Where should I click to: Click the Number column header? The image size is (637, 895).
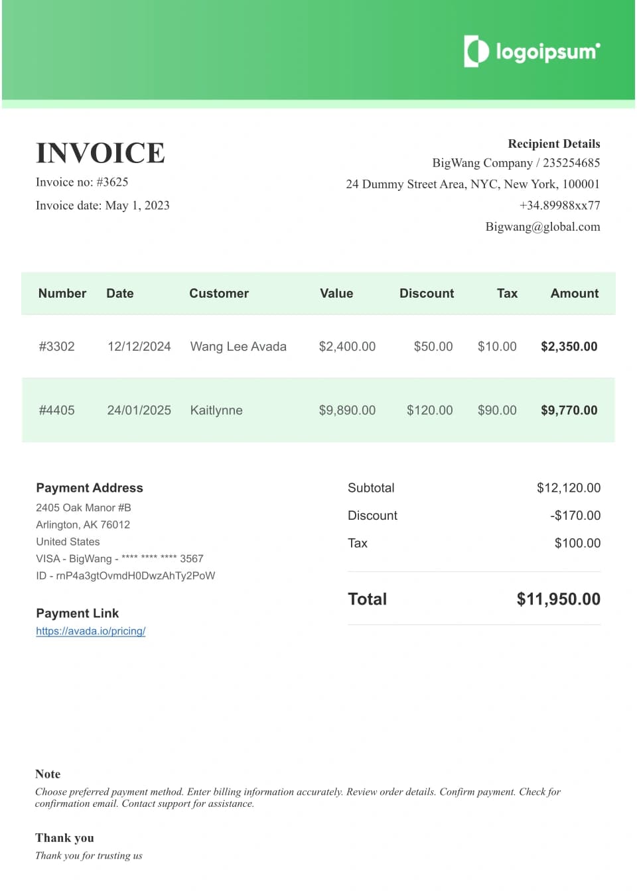pos(62,293)
